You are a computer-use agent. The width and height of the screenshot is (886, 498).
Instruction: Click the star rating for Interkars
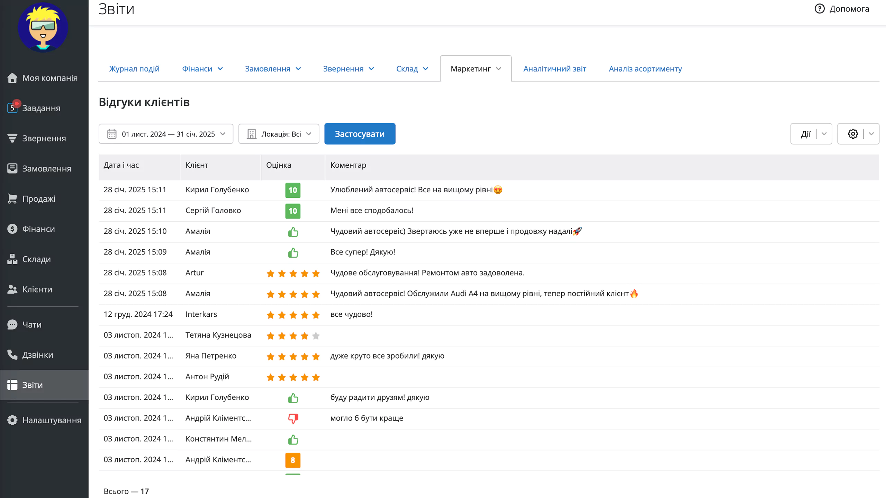293,315
